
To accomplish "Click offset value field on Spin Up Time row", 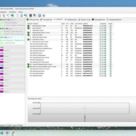I will click(x=103, y=28).
